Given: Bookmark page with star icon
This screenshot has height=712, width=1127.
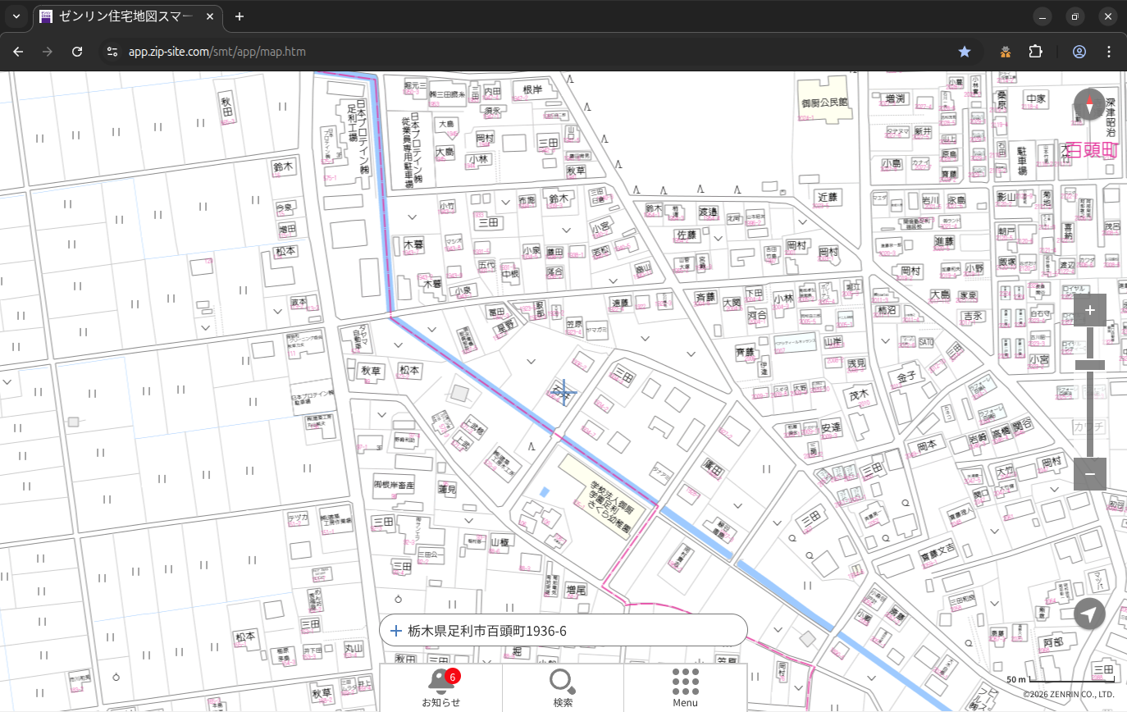Looking at the screenshot, I should click(965, 52).
